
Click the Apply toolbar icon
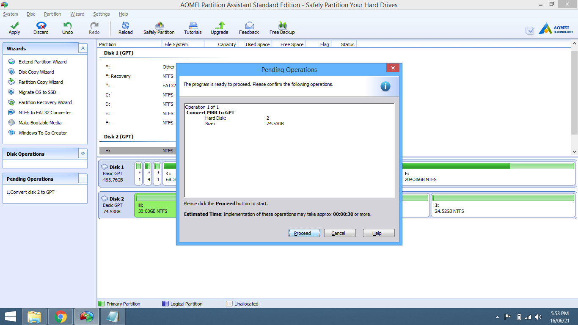pos(14,28)
